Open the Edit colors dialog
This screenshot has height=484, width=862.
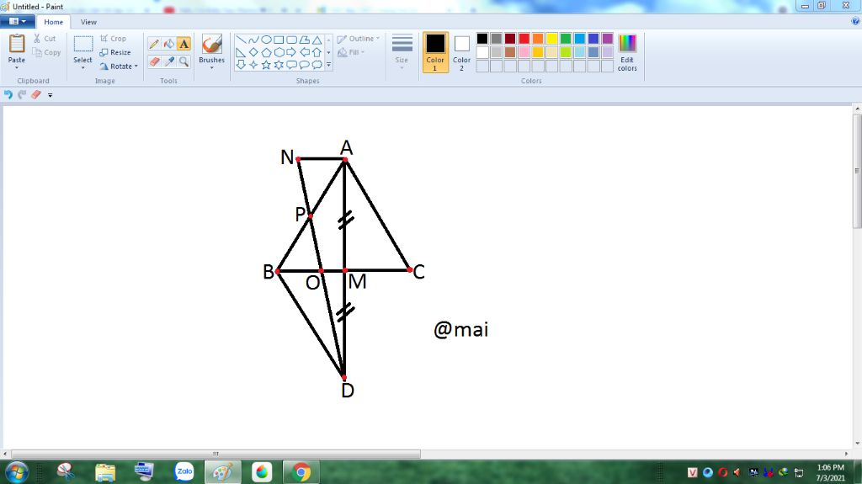click(627, 52)
